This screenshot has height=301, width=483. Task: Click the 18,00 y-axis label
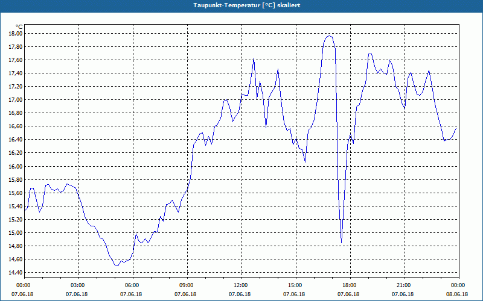(16, 33)
